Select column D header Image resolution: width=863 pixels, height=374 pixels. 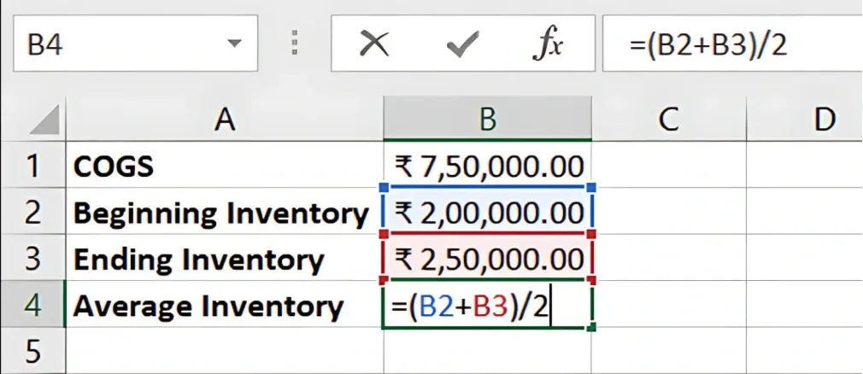tap(820, 120)
